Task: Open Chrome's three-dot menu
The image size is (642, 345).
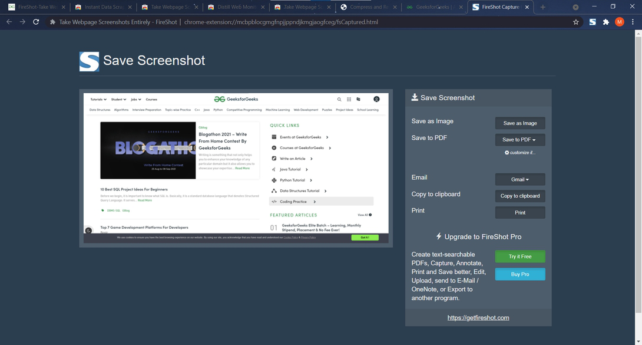Action: click(x=633, y=22)
